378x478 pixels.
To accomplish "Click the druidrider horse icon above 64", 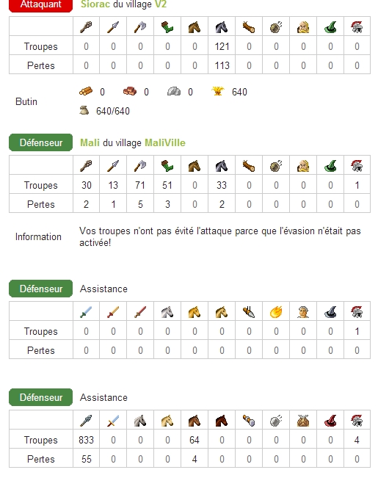I will pyautogui.click(x=195, y=421).
